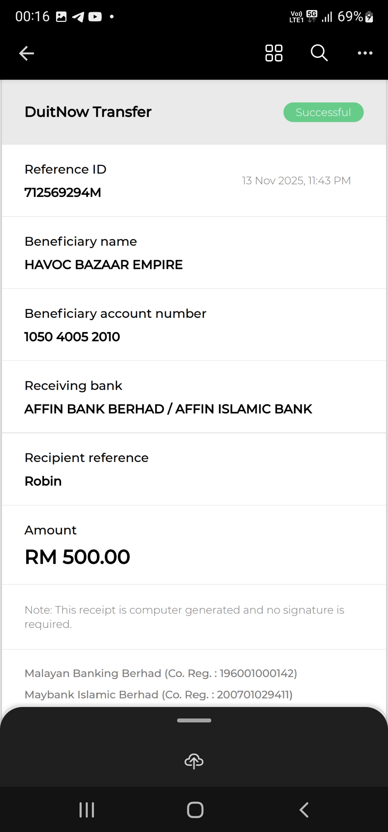388x832 pixels.
Task: Open the three-dot more options menu
Action: point(365,53)
